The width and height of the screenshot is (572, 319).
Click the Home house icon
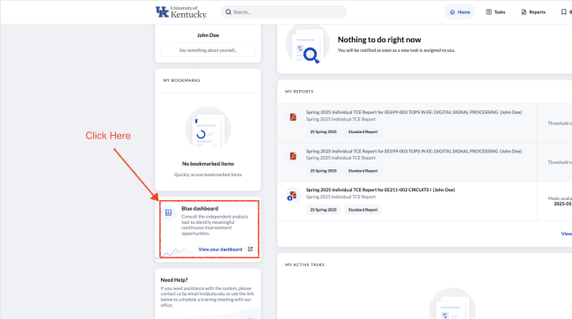click(x=452, y=12)
